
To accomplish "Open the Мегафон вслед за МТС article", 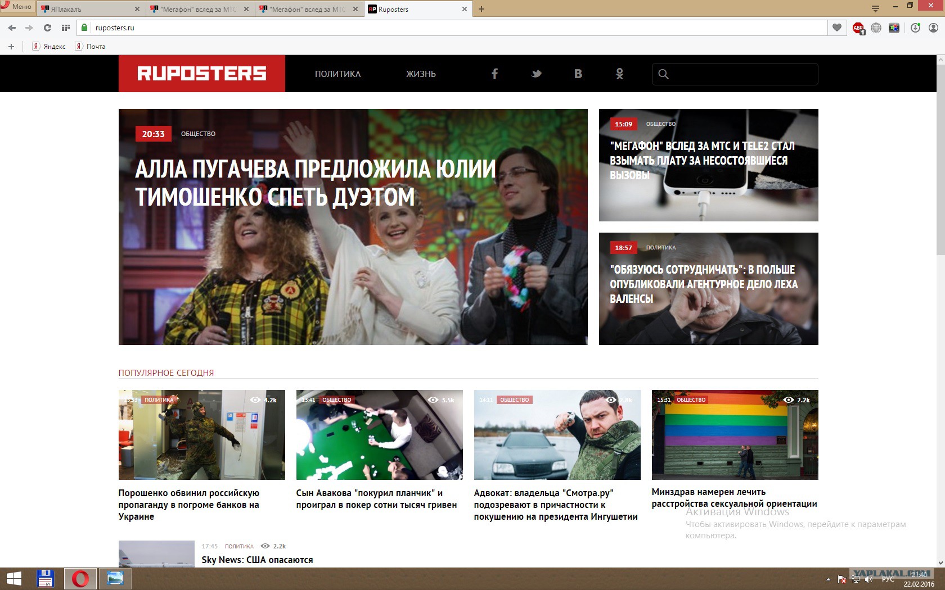I will pyautogui.click(x=702, y=161).
